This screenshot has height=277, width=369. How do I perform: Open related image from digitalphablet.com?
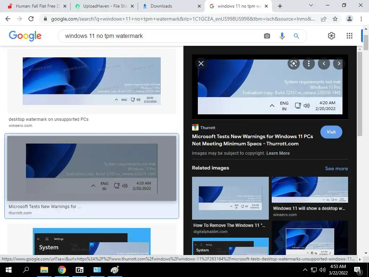point(230,198)
